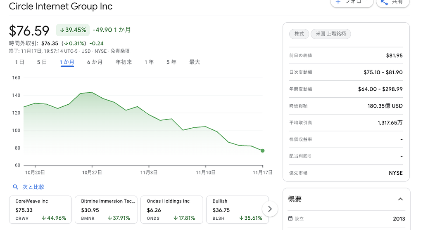Show the 5年 chart range
423x230 pixels.
click(x=171, y=62)
